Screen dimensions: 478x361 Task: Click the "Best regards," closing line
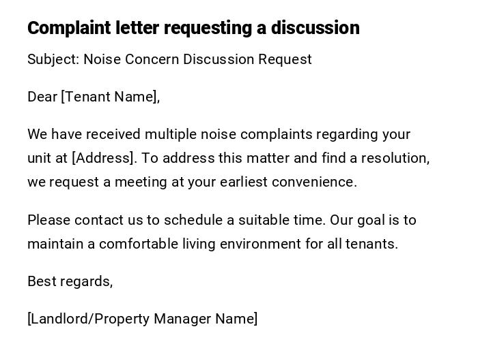[70, 281]
